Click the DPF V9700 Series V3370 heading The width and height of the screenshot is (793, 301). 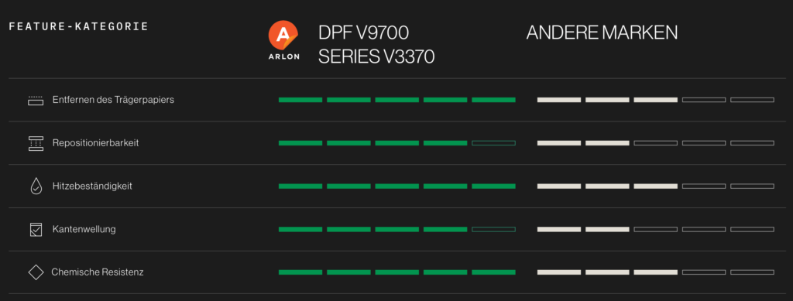point(376,45)
